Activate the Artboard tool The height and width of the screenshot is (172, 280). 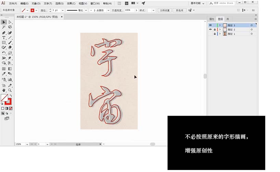coord(4,85)
